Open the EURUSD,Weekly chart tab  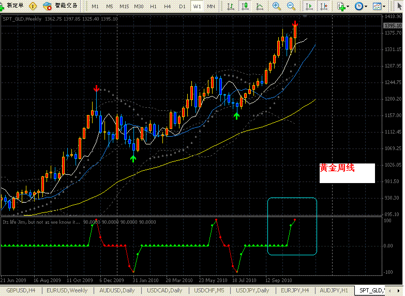[x=67, y=290]
